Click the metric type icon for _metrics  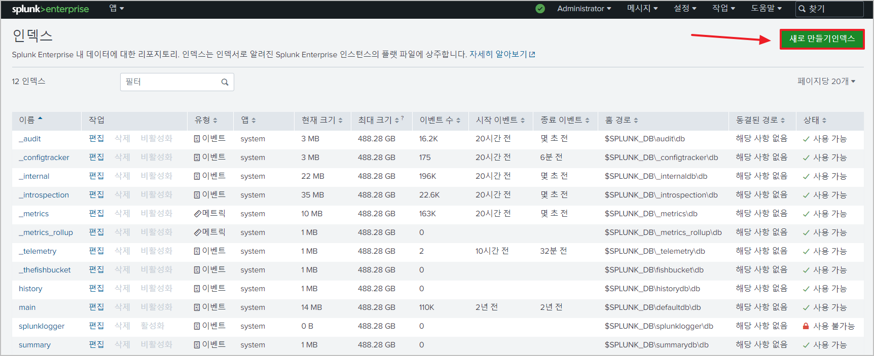[x=198, y=214]
